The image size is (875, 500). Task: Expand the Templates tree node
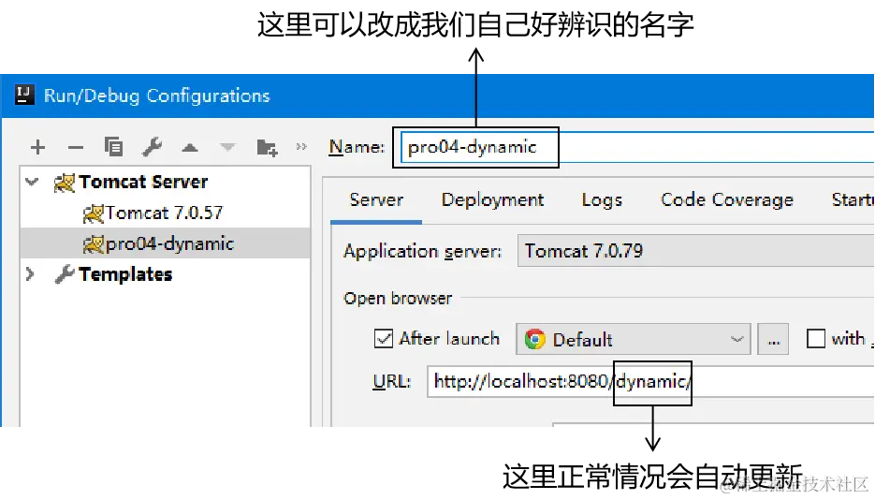pyautogui.click(x=30, y=274)
